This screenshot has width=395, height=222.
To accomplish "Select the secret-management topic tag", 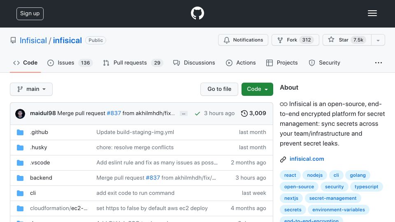I will (x=333, y=198).
